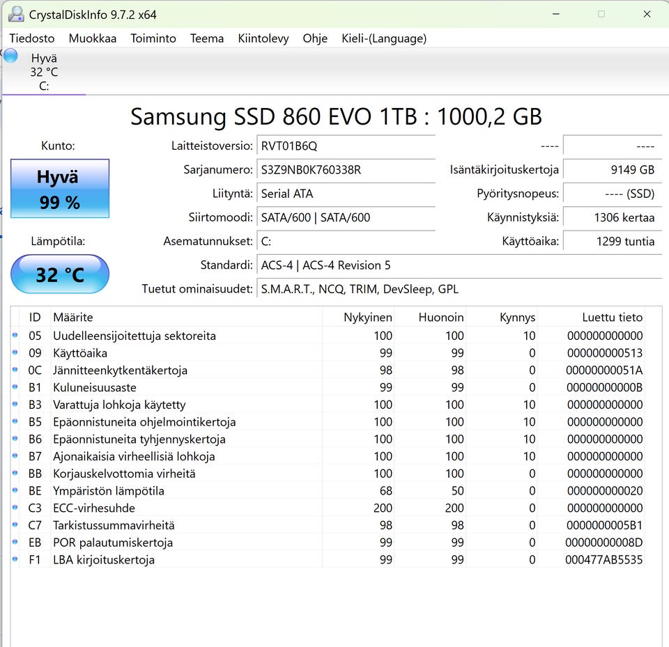The height and width of the screenshot is (647, 669).
Task: Open the Teema menu
Action: coord(207,38)
